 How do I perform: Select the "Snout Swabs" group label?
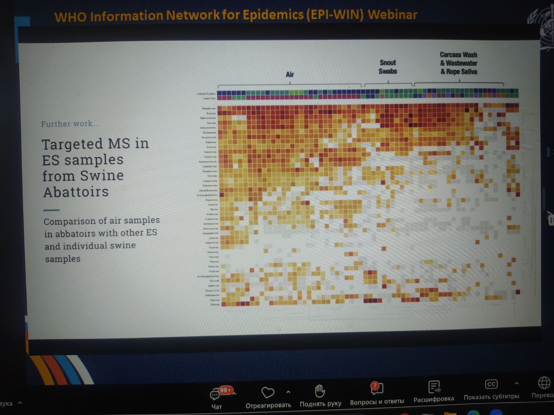tap(387, 67)
